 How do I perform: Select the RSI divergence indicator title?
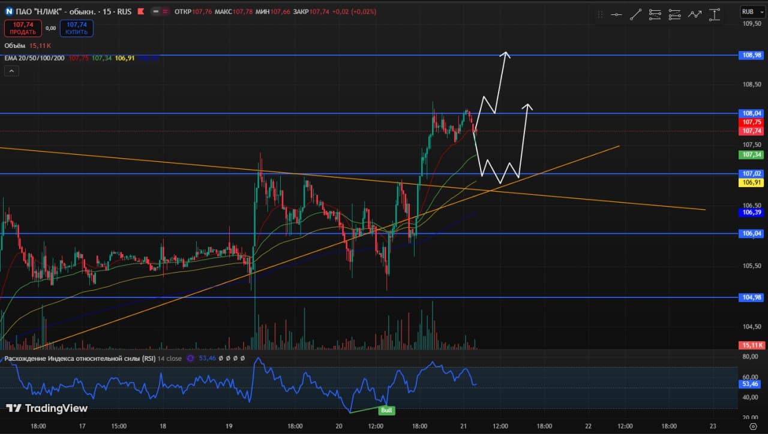tap(79, 358)
